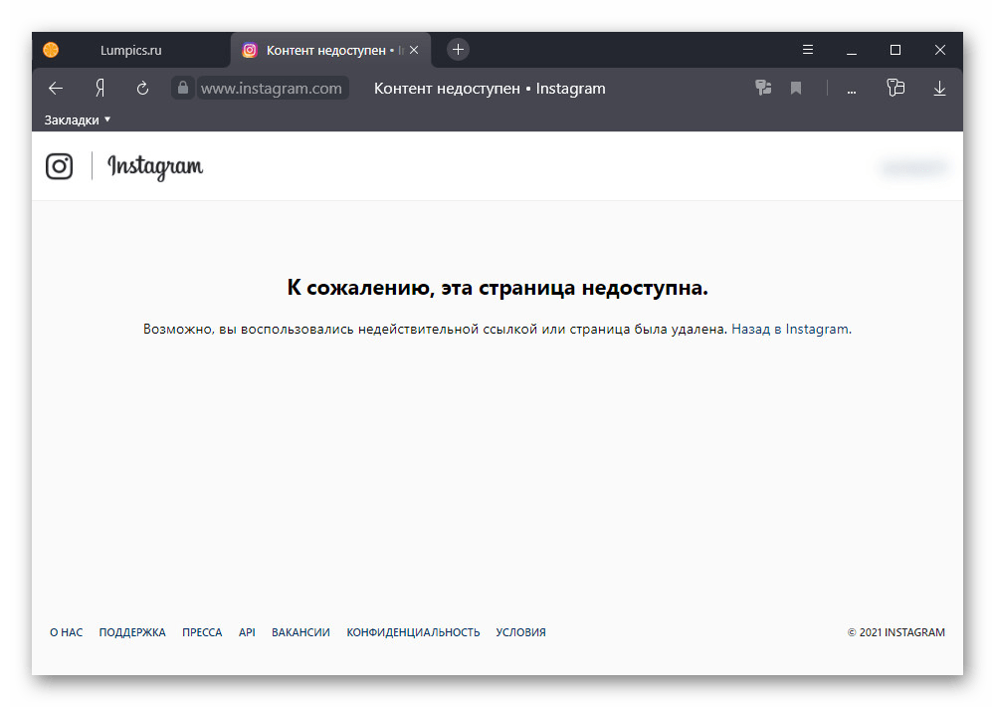Image resolution: width=995 pixels, height=707 pixels.
Task: Select the Контент недоступен Instagram tab
Action: click(328, 49)
